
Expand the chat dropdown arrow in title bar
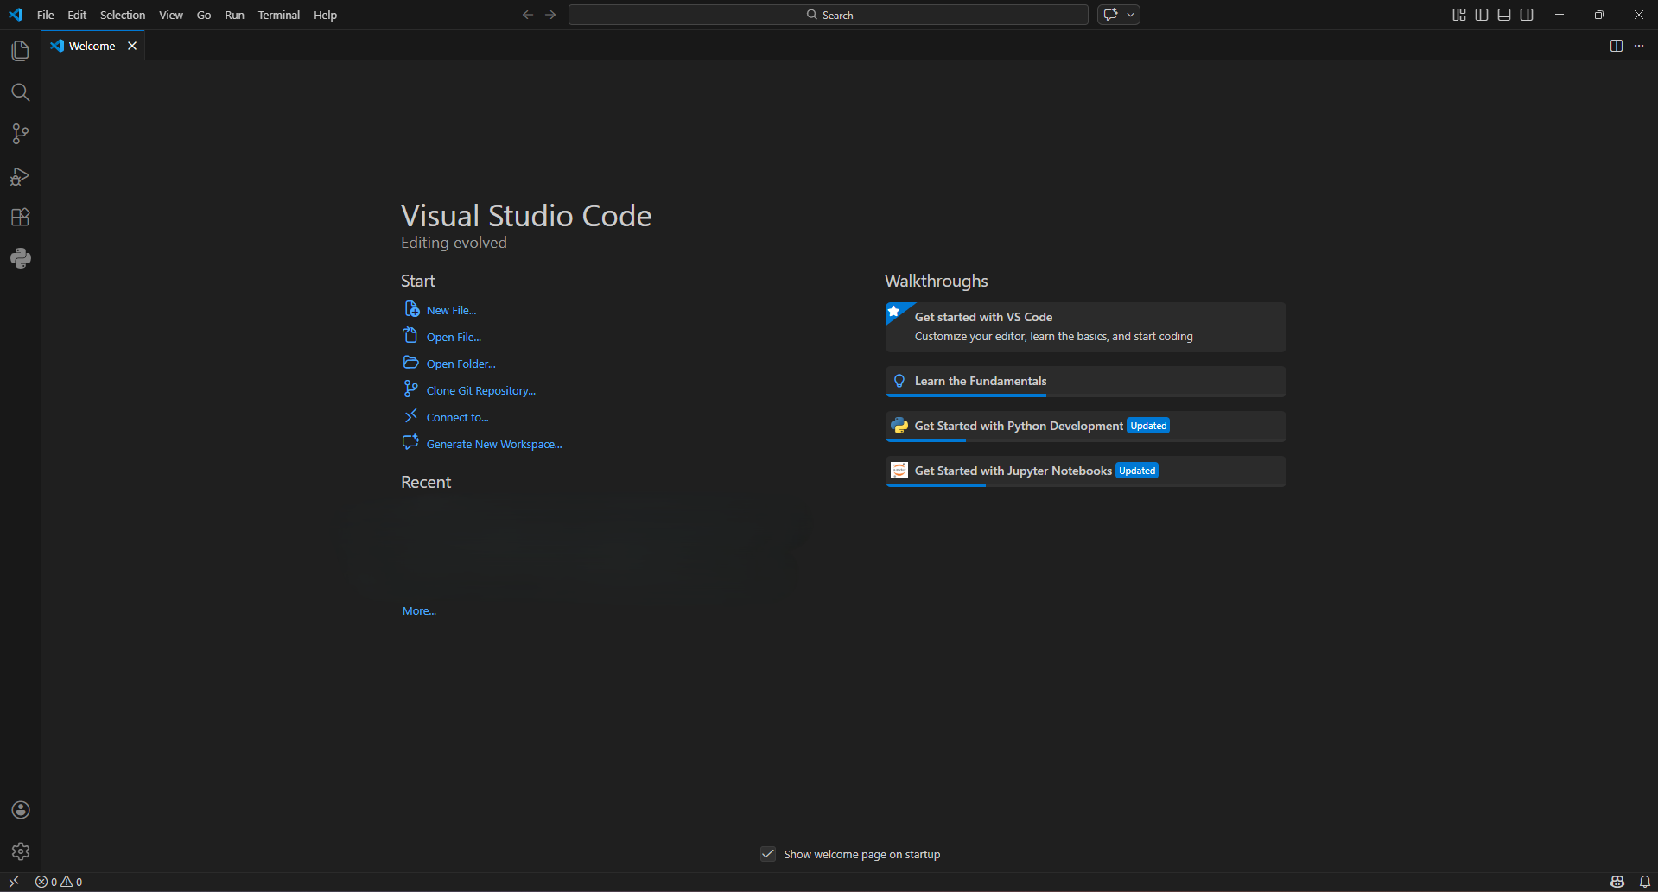1130,15
